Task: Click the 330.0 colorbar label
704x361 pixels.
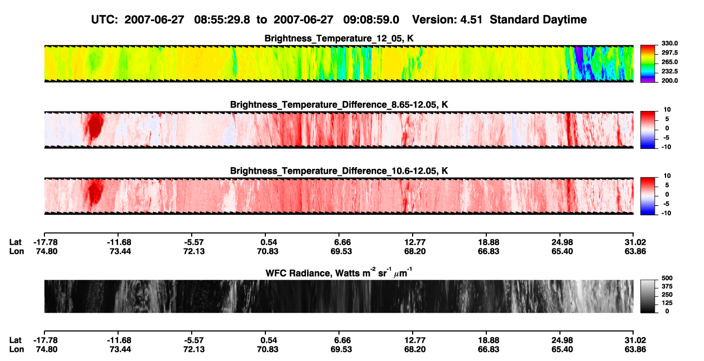Action: [669, 43]
